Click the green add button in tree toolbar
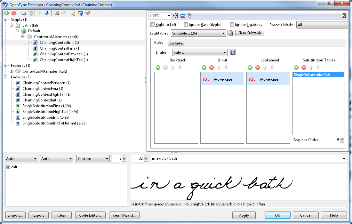The image size is (352, 224). coord(6,13)
